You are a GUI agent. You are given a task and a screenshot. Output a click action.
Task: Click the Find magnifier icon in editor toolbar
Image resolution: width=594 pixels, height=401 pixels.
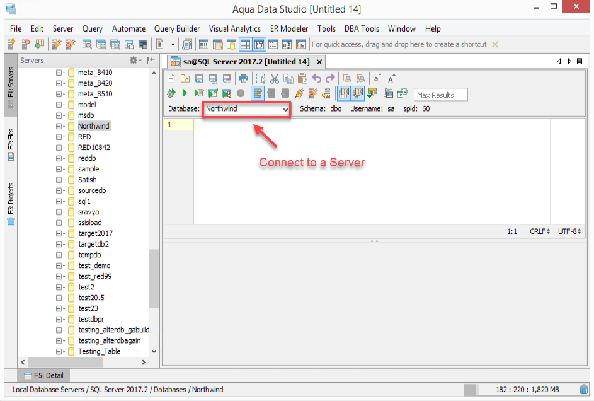(x=347, y=78)
